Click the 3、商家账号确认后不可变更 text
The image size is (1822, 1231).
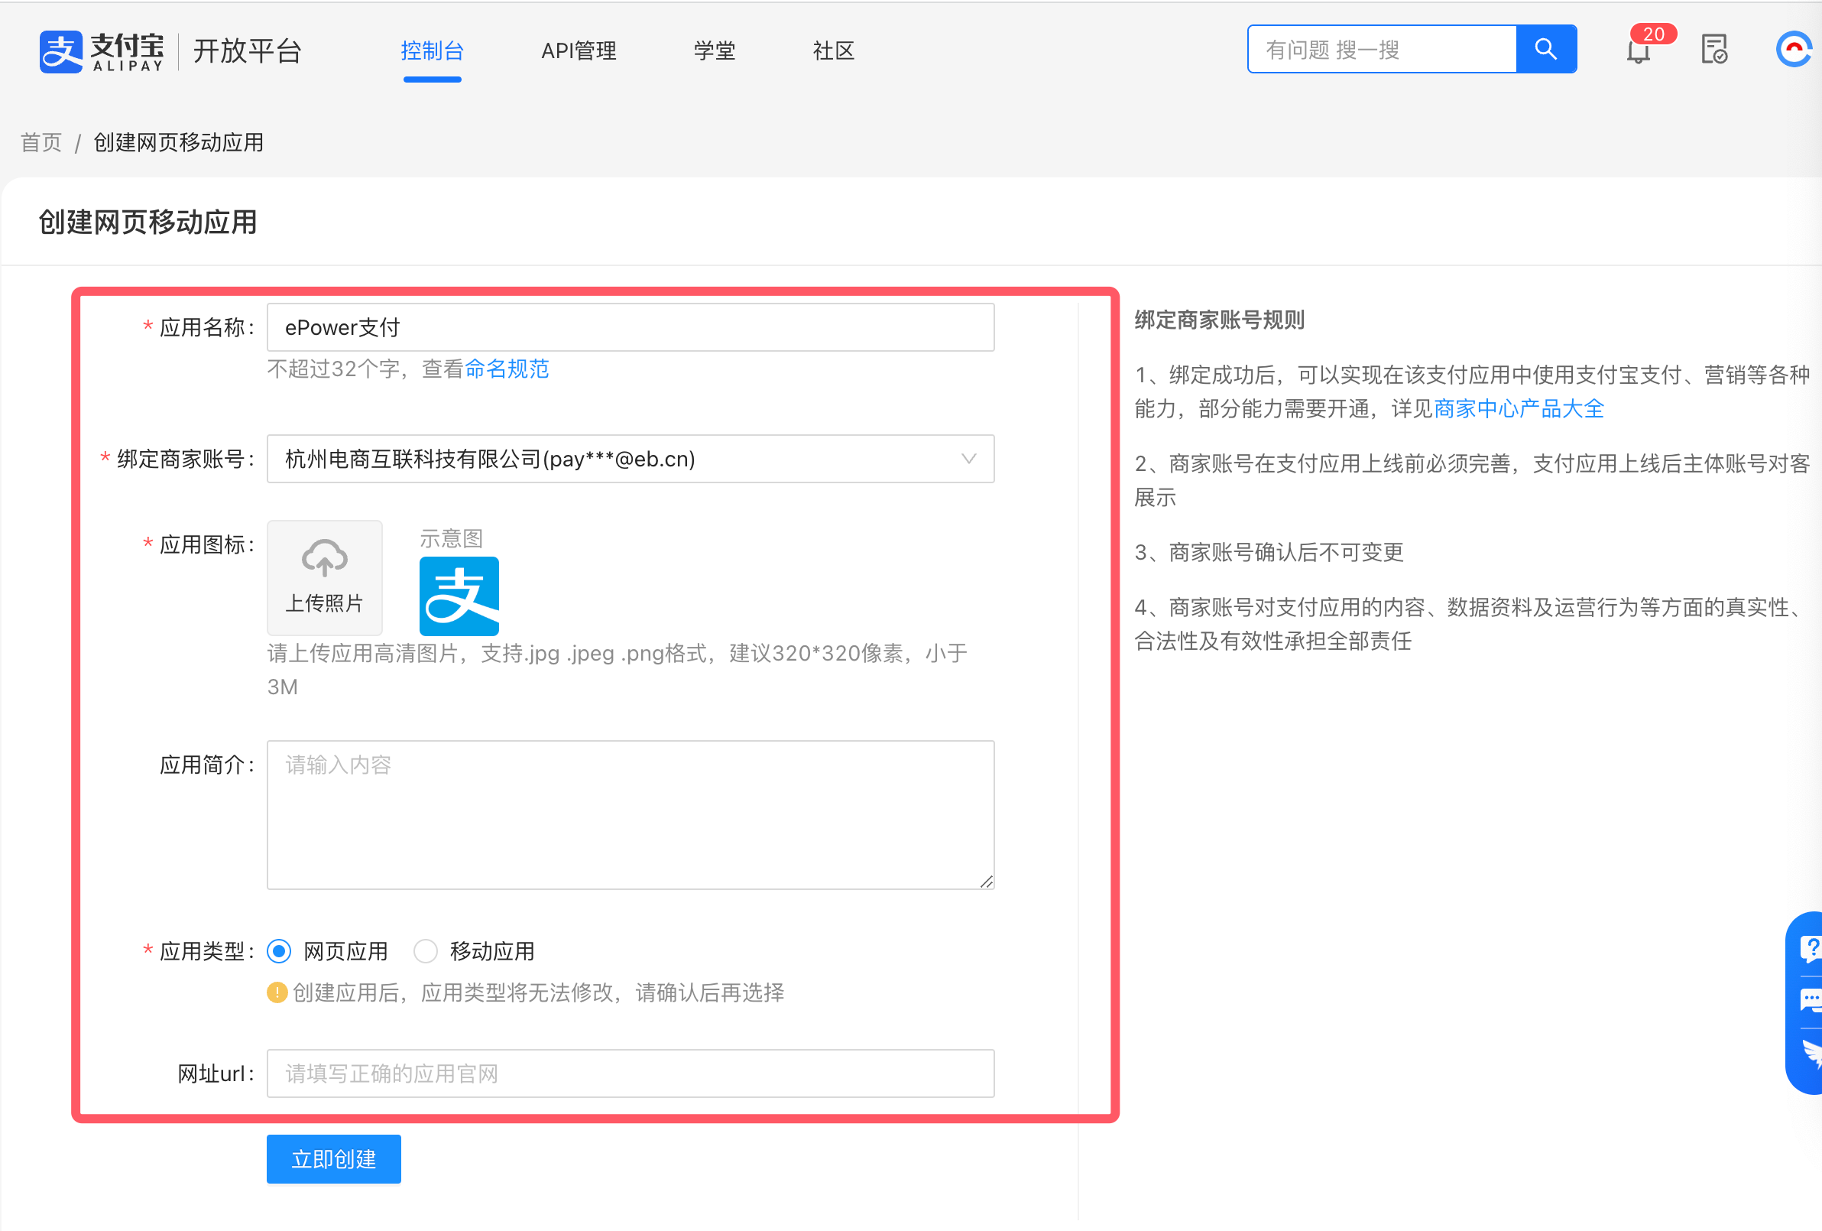click(1269, 551)
